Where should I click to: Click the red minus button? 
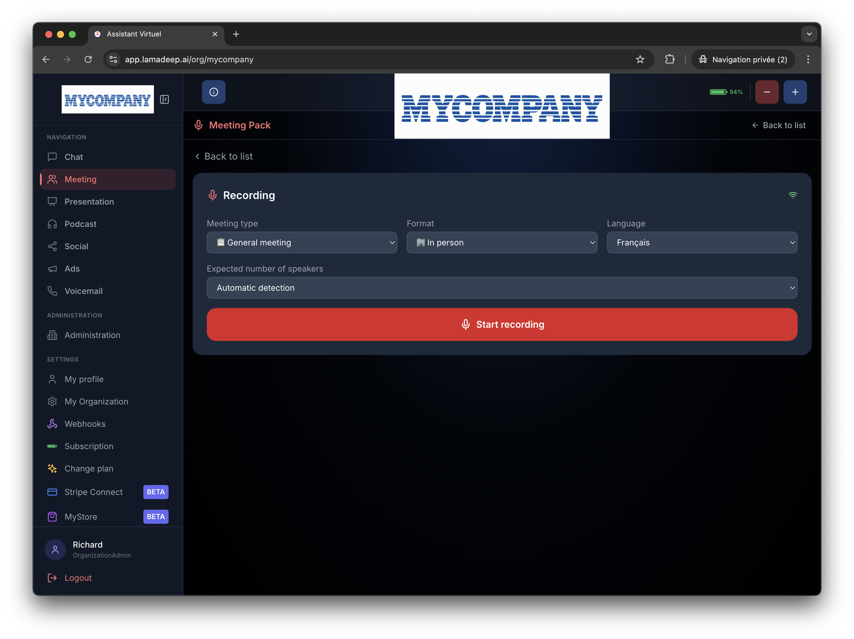[x=767, y=92]
